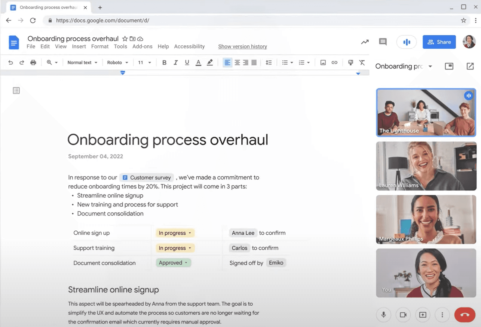
Task: Align text right
Action: tap(246, 63)
